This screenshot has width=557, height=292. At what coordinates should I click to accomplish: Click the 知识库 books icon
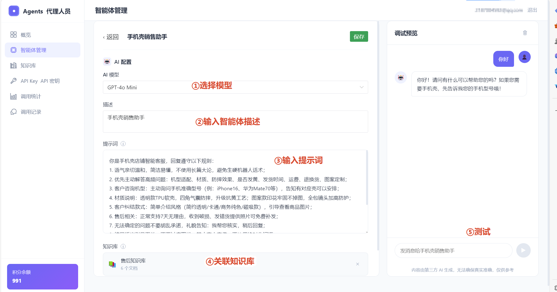tap(13, 66)
